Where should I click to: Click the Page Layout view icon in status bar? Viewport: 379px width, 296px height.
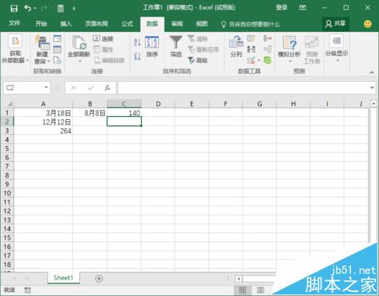click(261, 290)
